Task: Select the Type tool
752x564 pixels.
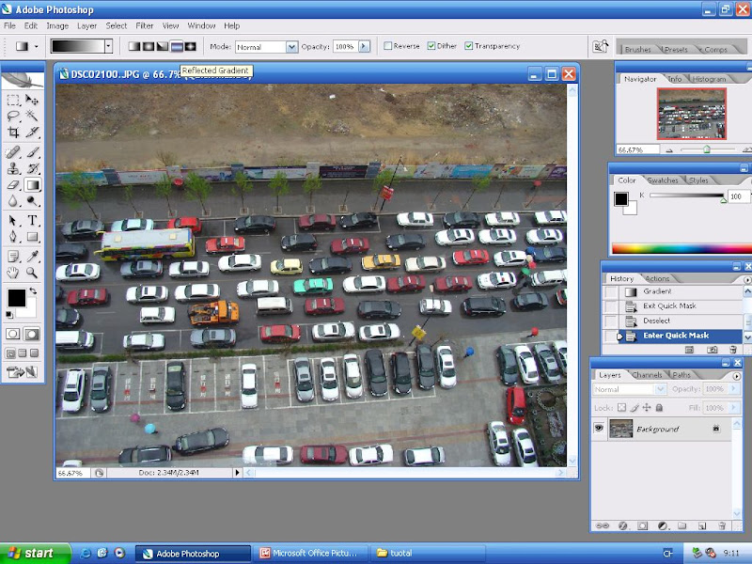Action: [x=31, y=220]
